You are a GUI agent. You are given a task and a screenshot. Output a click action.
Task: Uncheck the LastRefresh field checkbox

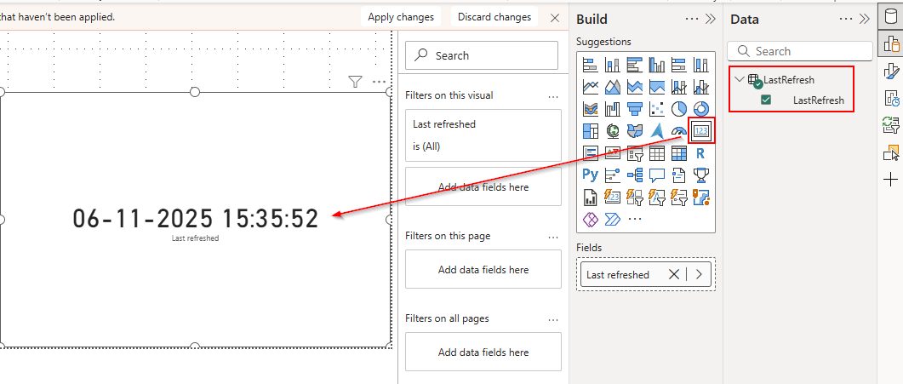(x=766, y=100)
